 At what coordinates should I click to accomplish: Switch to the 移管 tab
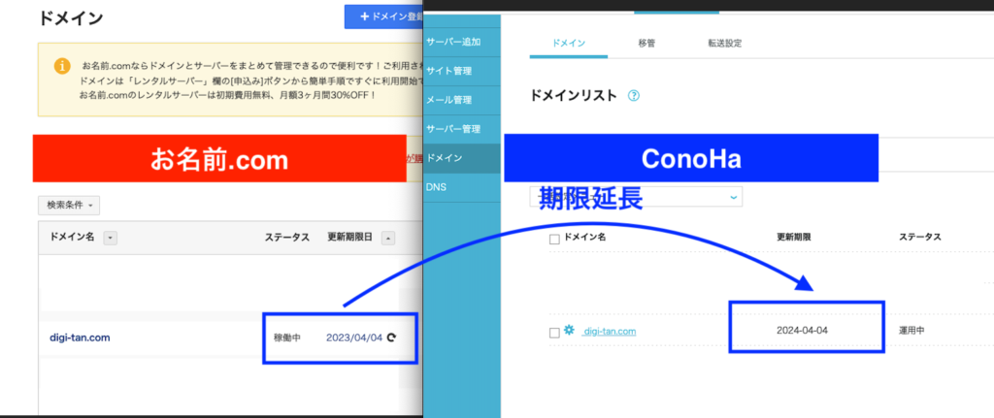[646, 43]
